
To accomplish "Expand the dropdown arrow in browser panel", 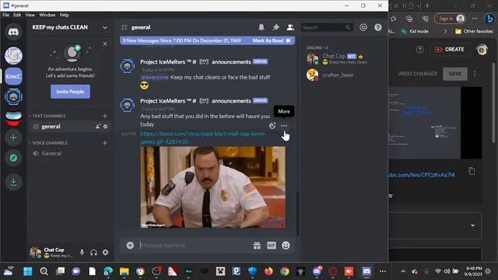I will pos(472,226).
